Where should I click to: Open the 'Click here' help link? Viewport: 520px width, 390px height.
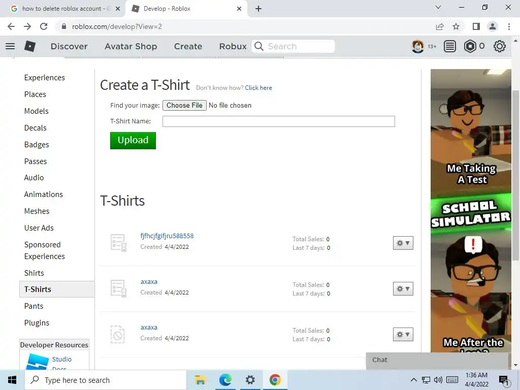(258, 88)
